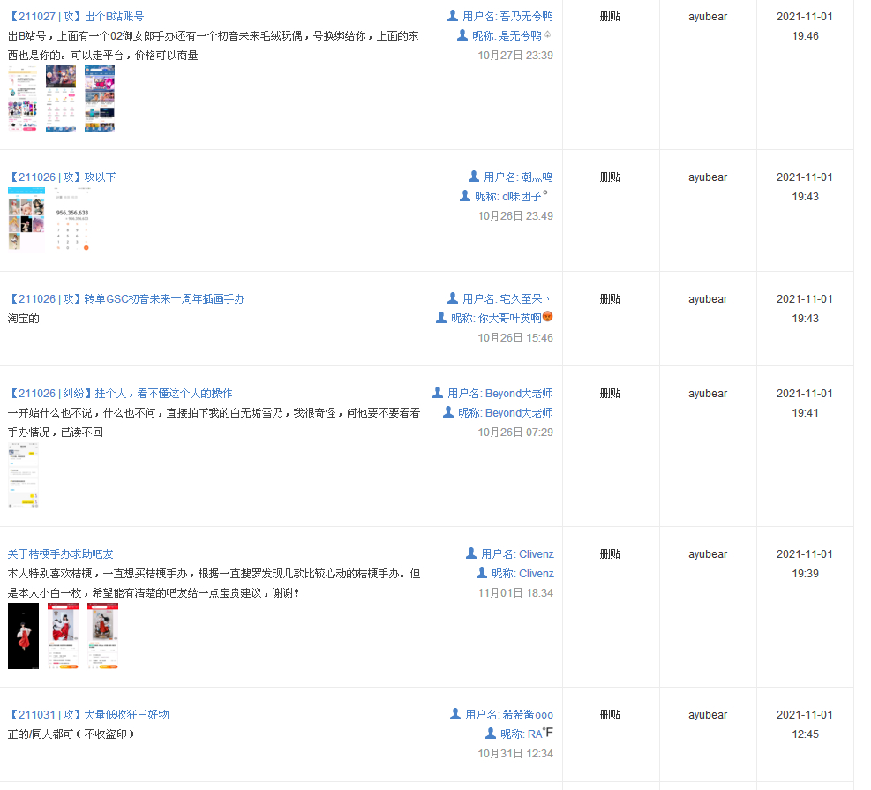Click user icon beside 昵称: RA°F
The width and height of the screenshot is (871, 790).
coord(491,733)
